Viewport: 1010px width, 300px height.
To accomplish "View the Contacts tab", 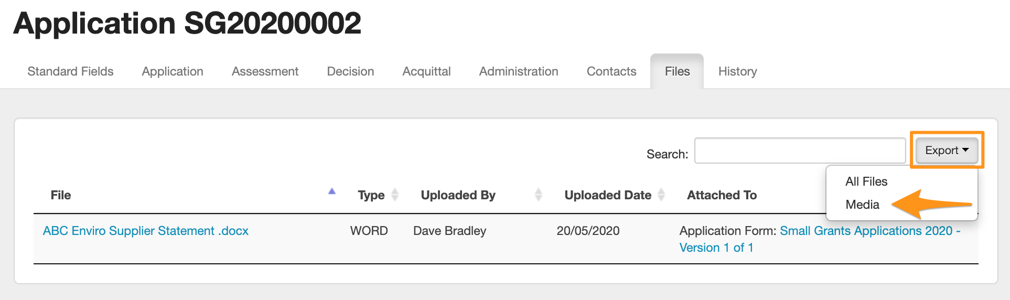I will (x=611, y=71).
